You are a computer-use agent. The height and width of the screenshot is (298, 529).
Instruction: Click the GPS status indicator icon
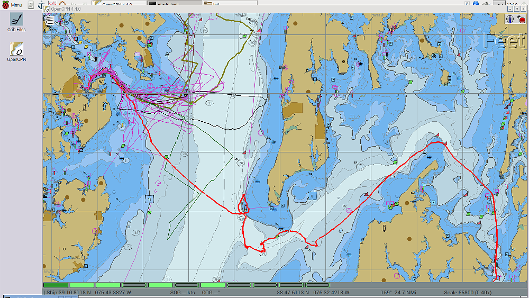[x=521, y=20]
